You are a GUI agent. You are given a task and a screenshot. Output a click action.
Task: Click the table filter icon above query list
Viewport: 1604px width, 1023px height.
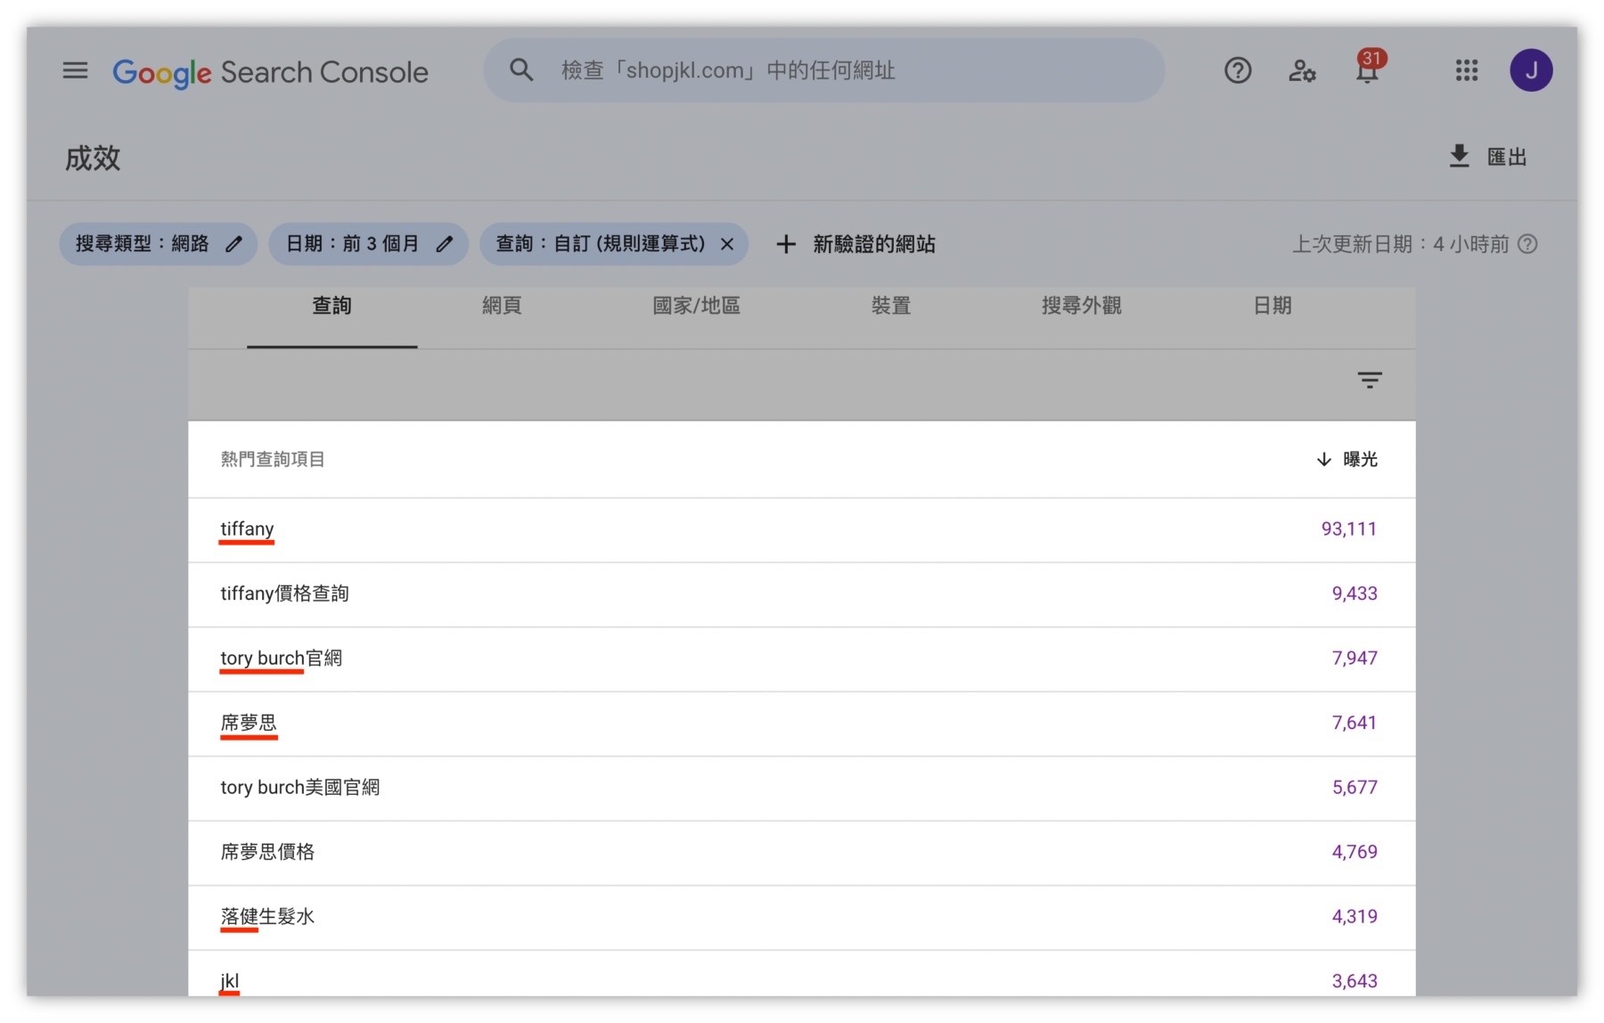coord(1370,381)
